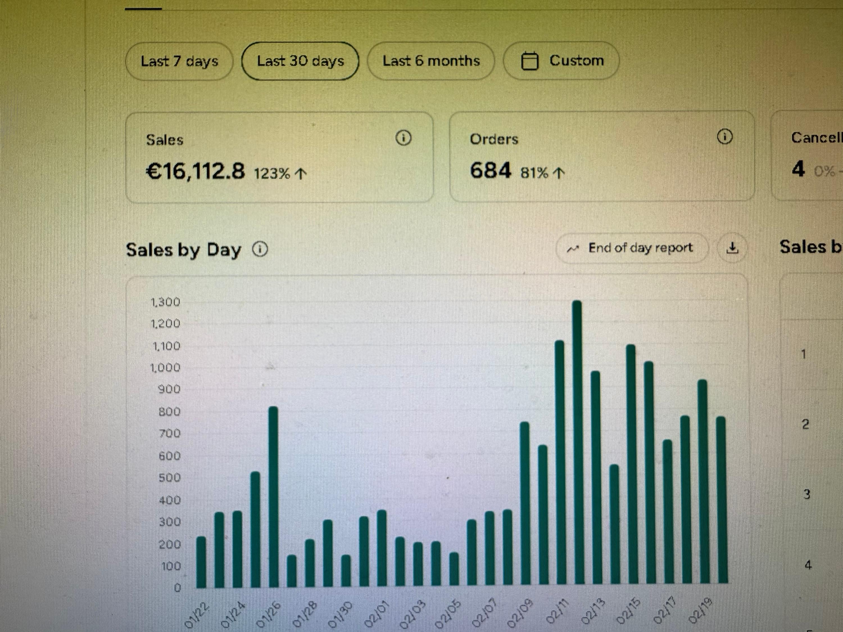Click the last bar on the chart
843x632 pixels.
point(721,499)
